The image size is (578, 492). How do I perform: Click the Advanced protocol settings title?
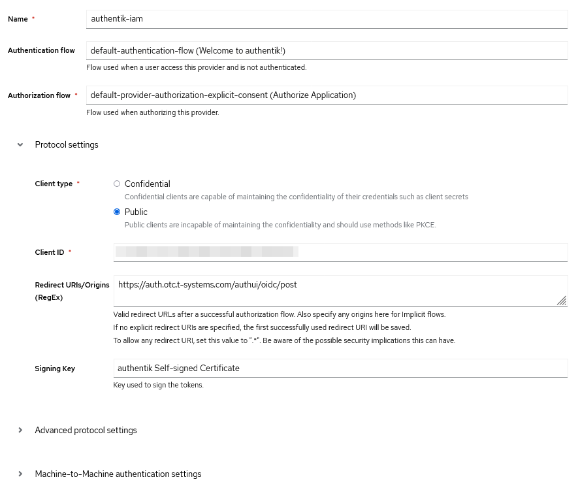(86, 430)
